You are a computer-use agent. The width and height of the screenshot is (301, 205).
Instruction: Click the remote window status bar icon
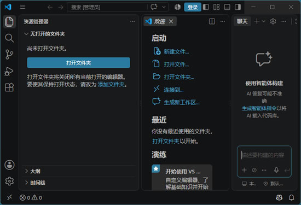[x=9, y=197]
